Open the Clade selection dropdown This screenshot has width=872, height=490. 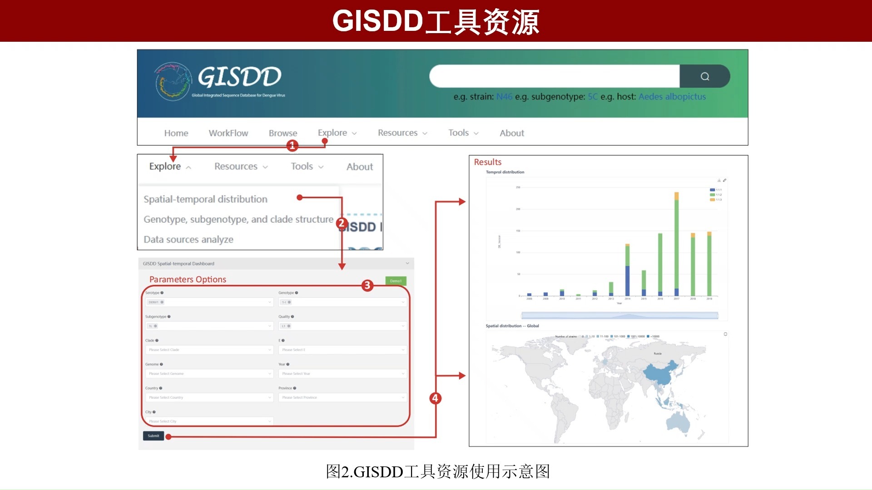(209, 350)
